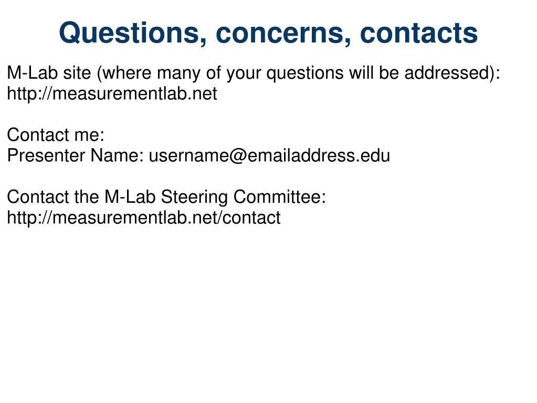Click the 'Contact the M-Lab Steering Committee:' line

(166, 197)
